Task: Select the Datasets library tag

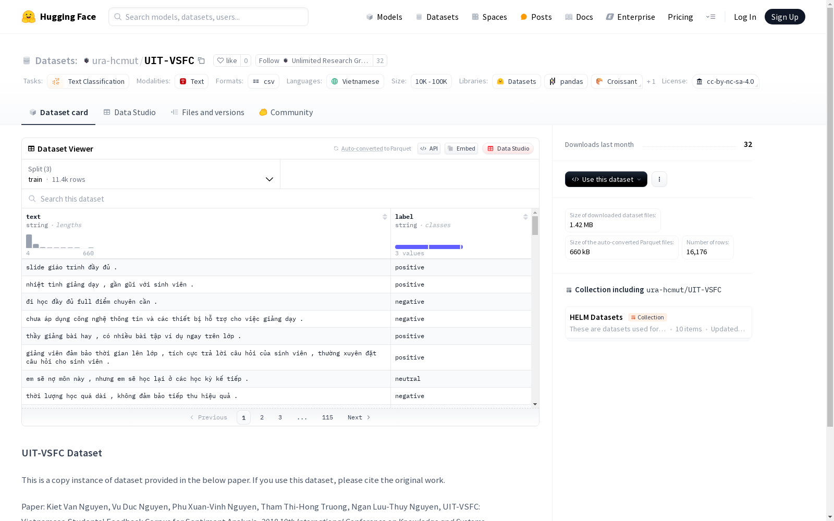Action: click(x=516, y=81)
